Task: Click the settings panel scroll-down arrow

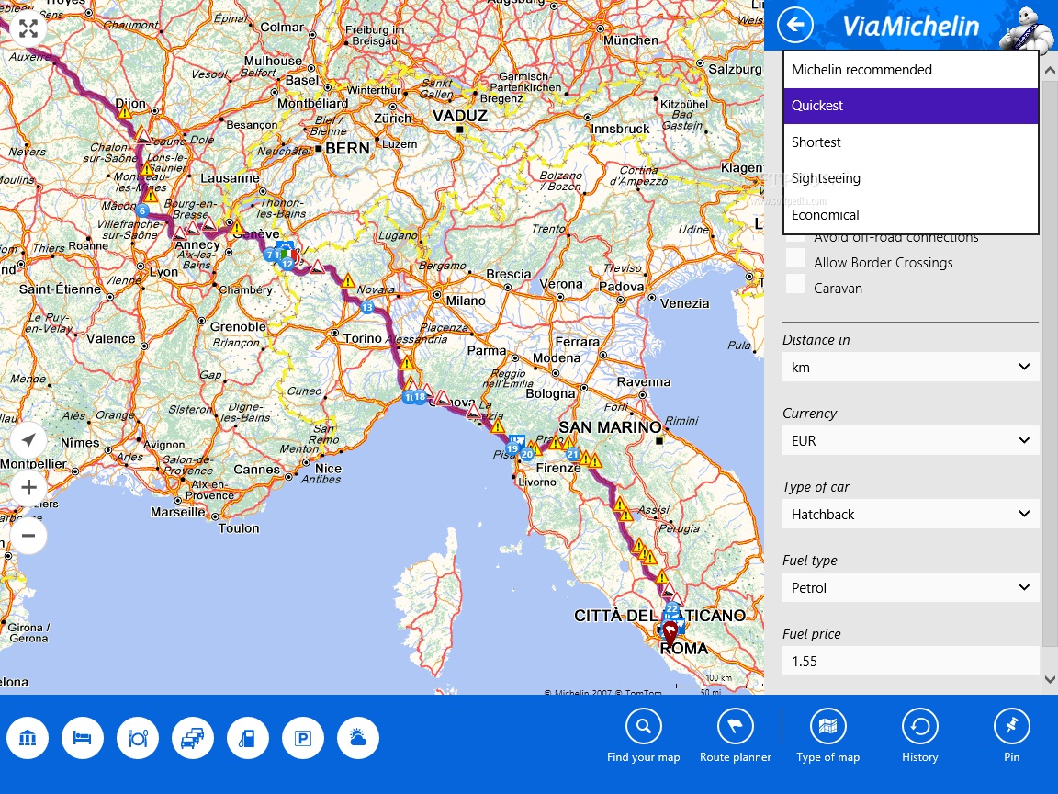Action: [x=1050, y=679]
